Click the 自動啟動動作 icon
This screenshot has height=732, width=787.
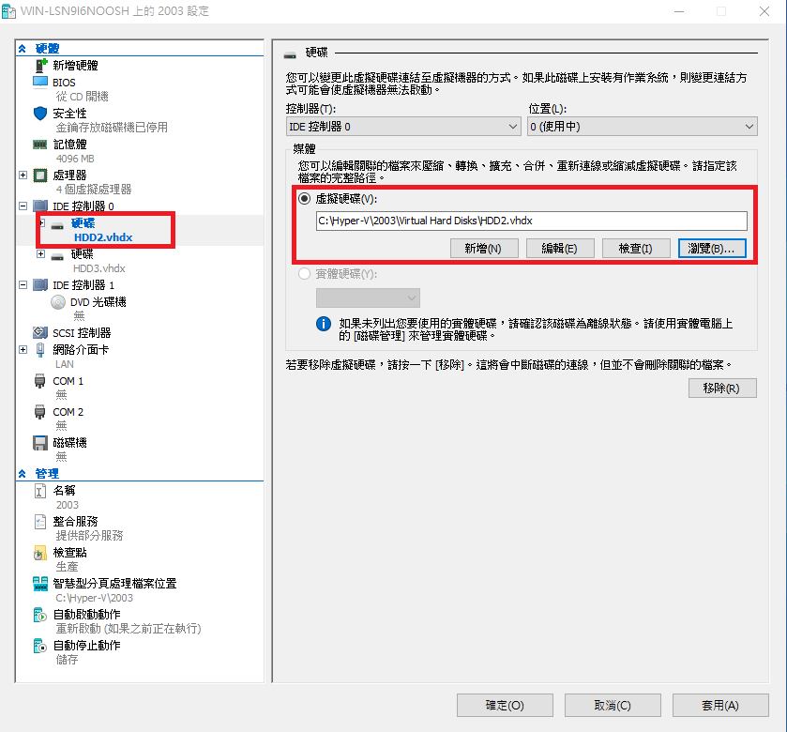point(40,615)
